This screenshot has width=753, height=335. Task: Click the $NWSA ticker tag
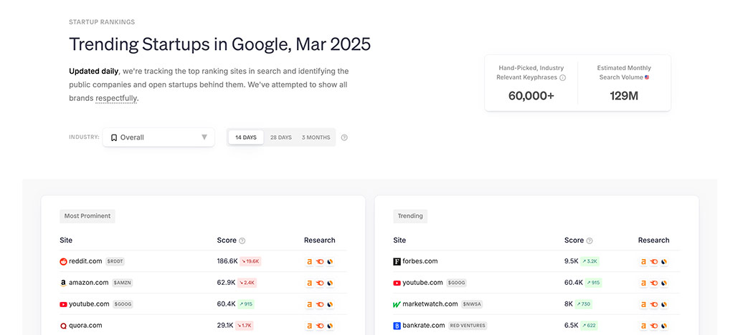471,304
